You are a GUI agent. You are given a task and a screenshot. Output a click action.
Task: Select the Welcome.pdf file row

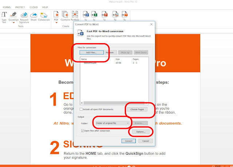click(x=114, y=63)
